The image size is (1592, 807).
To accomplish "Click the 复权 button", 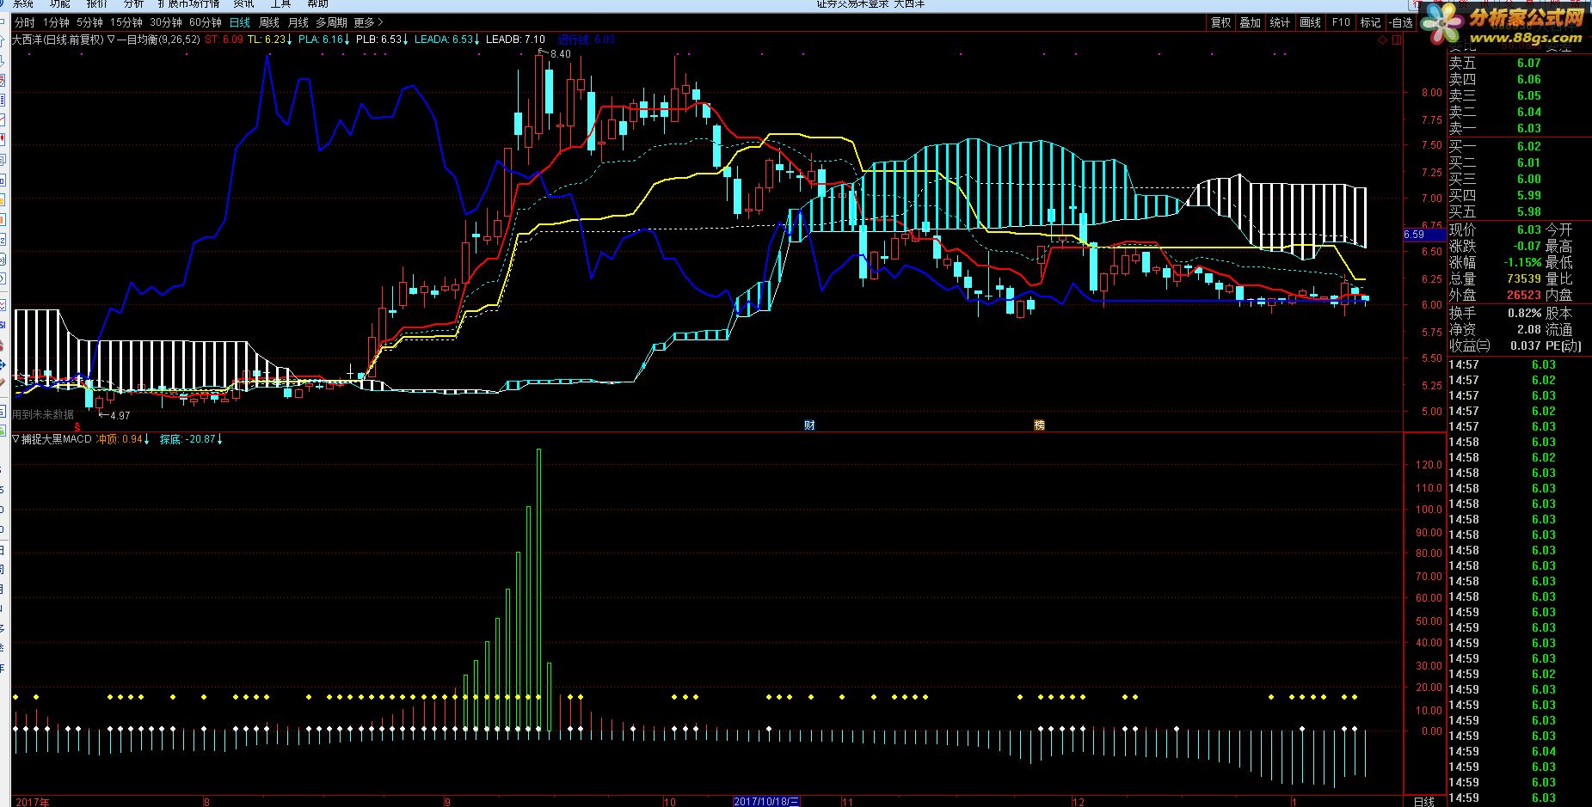I will pos(1220,22).
